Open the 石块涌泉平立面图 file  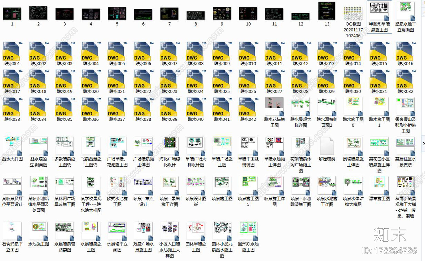(x=12, y=231)
